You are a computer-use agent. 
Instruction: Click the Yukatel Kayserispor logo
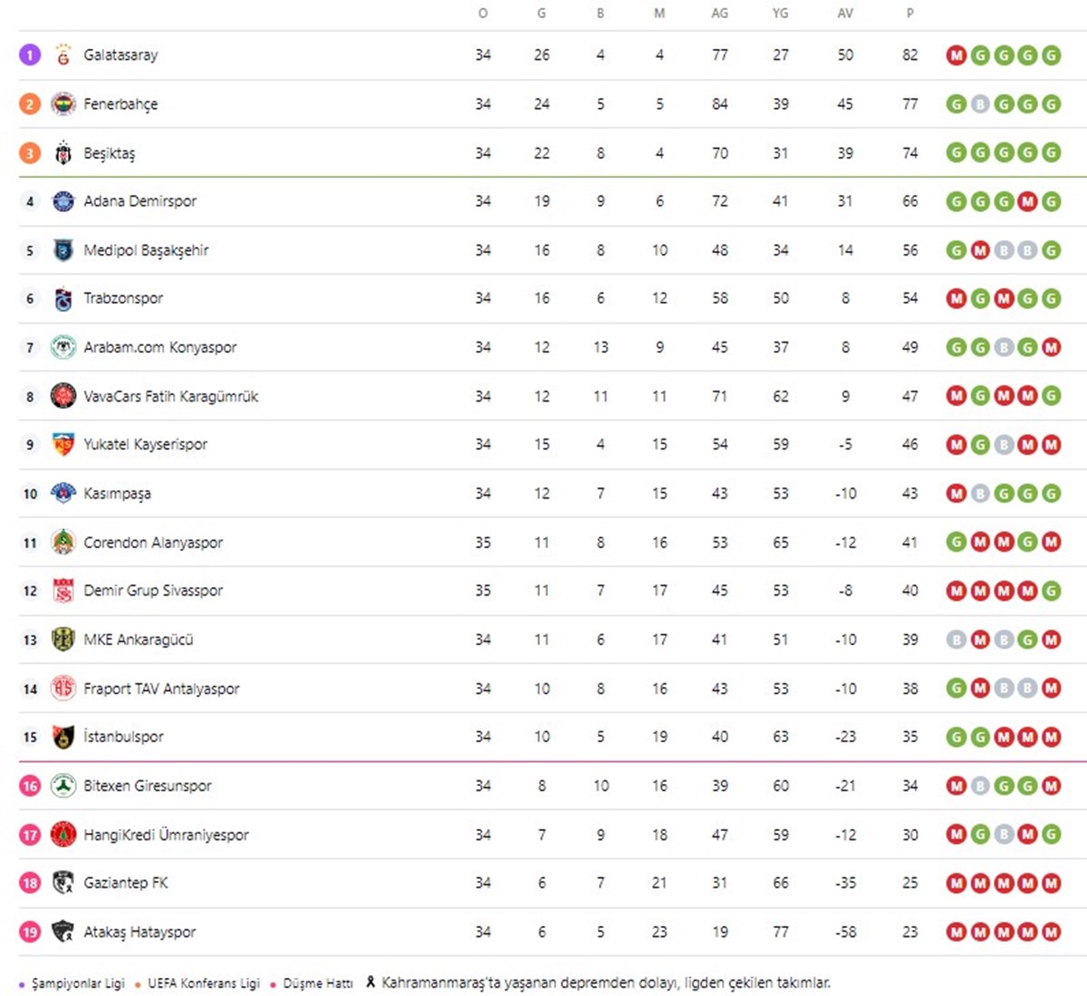coord(63,444)
